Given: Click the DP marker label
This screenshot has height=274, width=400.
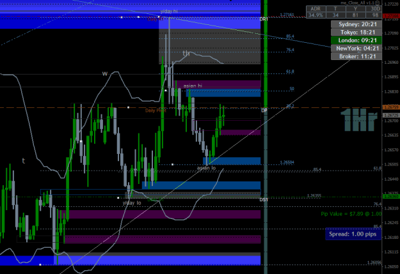Looking at the screenshot, I should click(x=264, y=110).
